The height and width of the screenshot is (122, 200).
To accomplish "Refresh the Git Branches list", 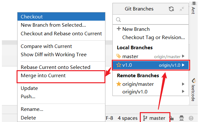I will click(x=171, y=9).
